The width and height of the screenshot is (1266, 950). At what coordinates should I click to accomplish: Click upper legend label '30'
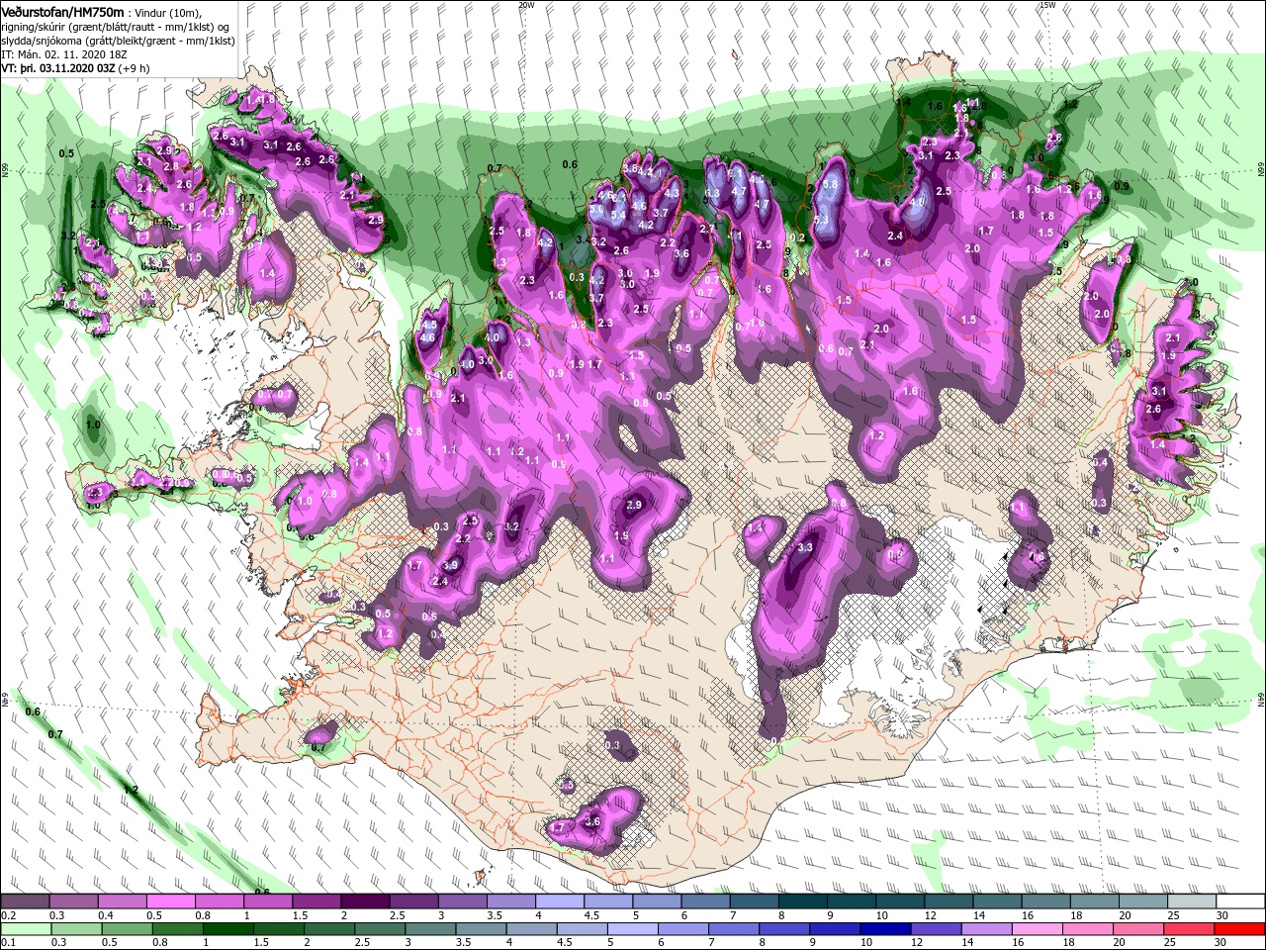[x=1222, y=915]
